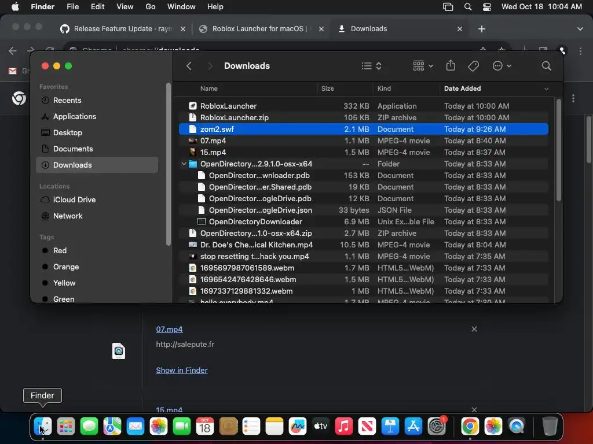Sort files by Name column header
The height and width of the screenshot is (444, 593).
tap(208, 88)
